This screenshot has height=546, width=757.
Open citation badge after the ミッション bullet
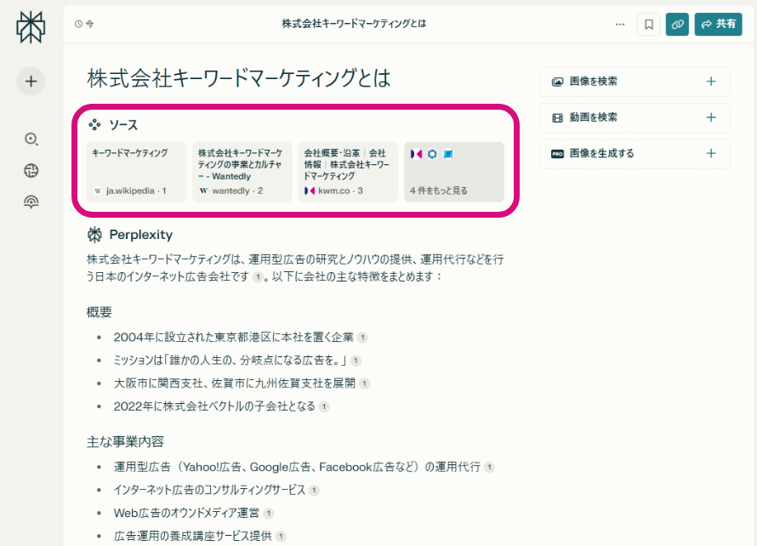point(356,361)
